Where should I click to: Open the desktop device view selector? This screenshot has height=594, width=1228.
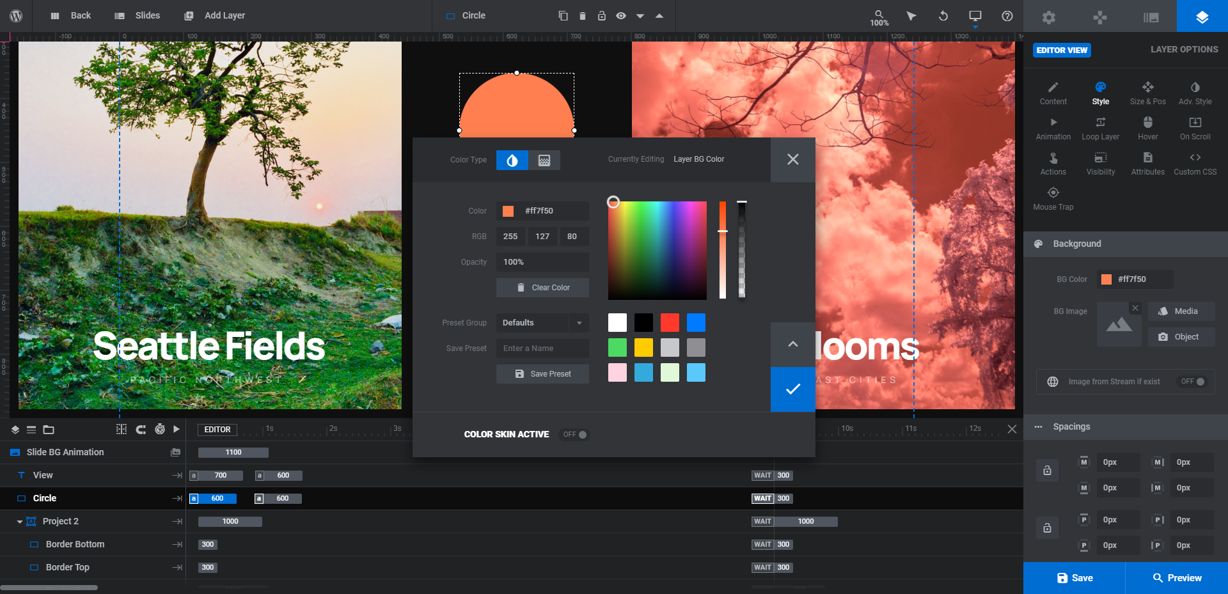pyautogui.click(x=975, y=17)
